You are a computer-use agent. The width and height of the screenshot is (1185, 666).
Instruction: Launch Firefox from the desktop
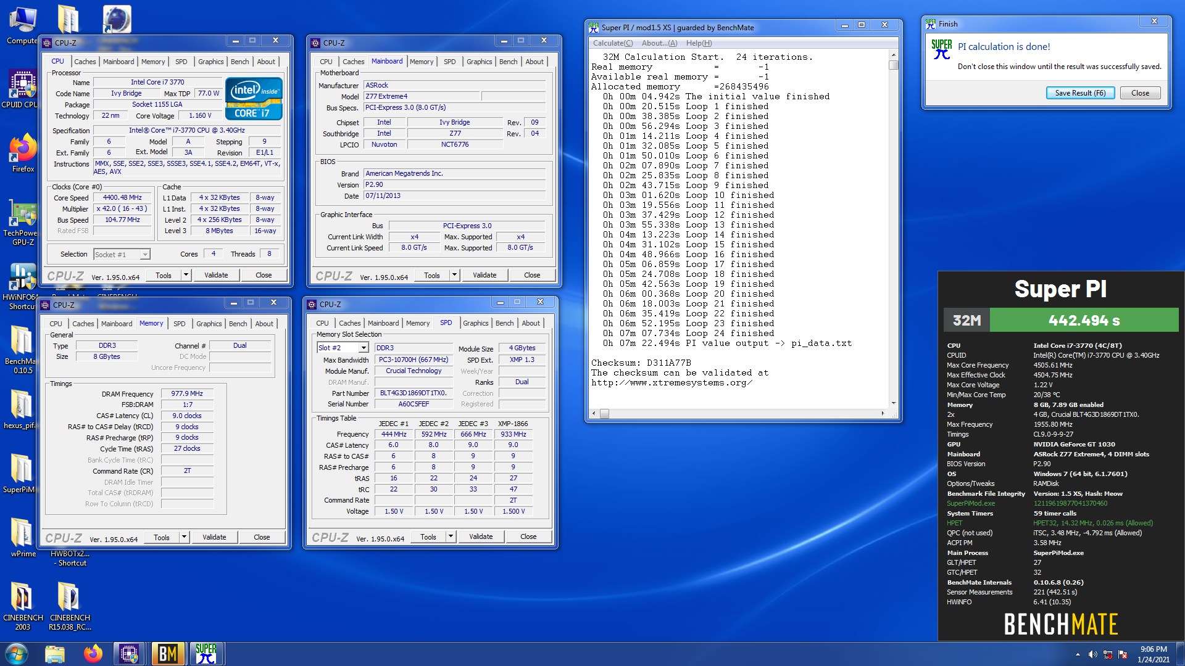23,153
